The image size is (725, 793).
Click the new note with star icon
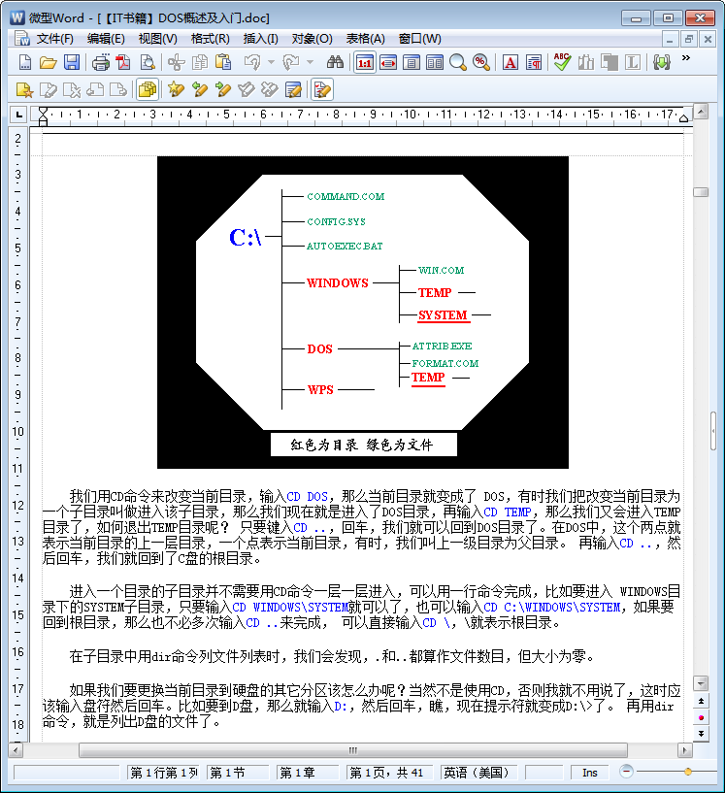(x=25, y=90)
